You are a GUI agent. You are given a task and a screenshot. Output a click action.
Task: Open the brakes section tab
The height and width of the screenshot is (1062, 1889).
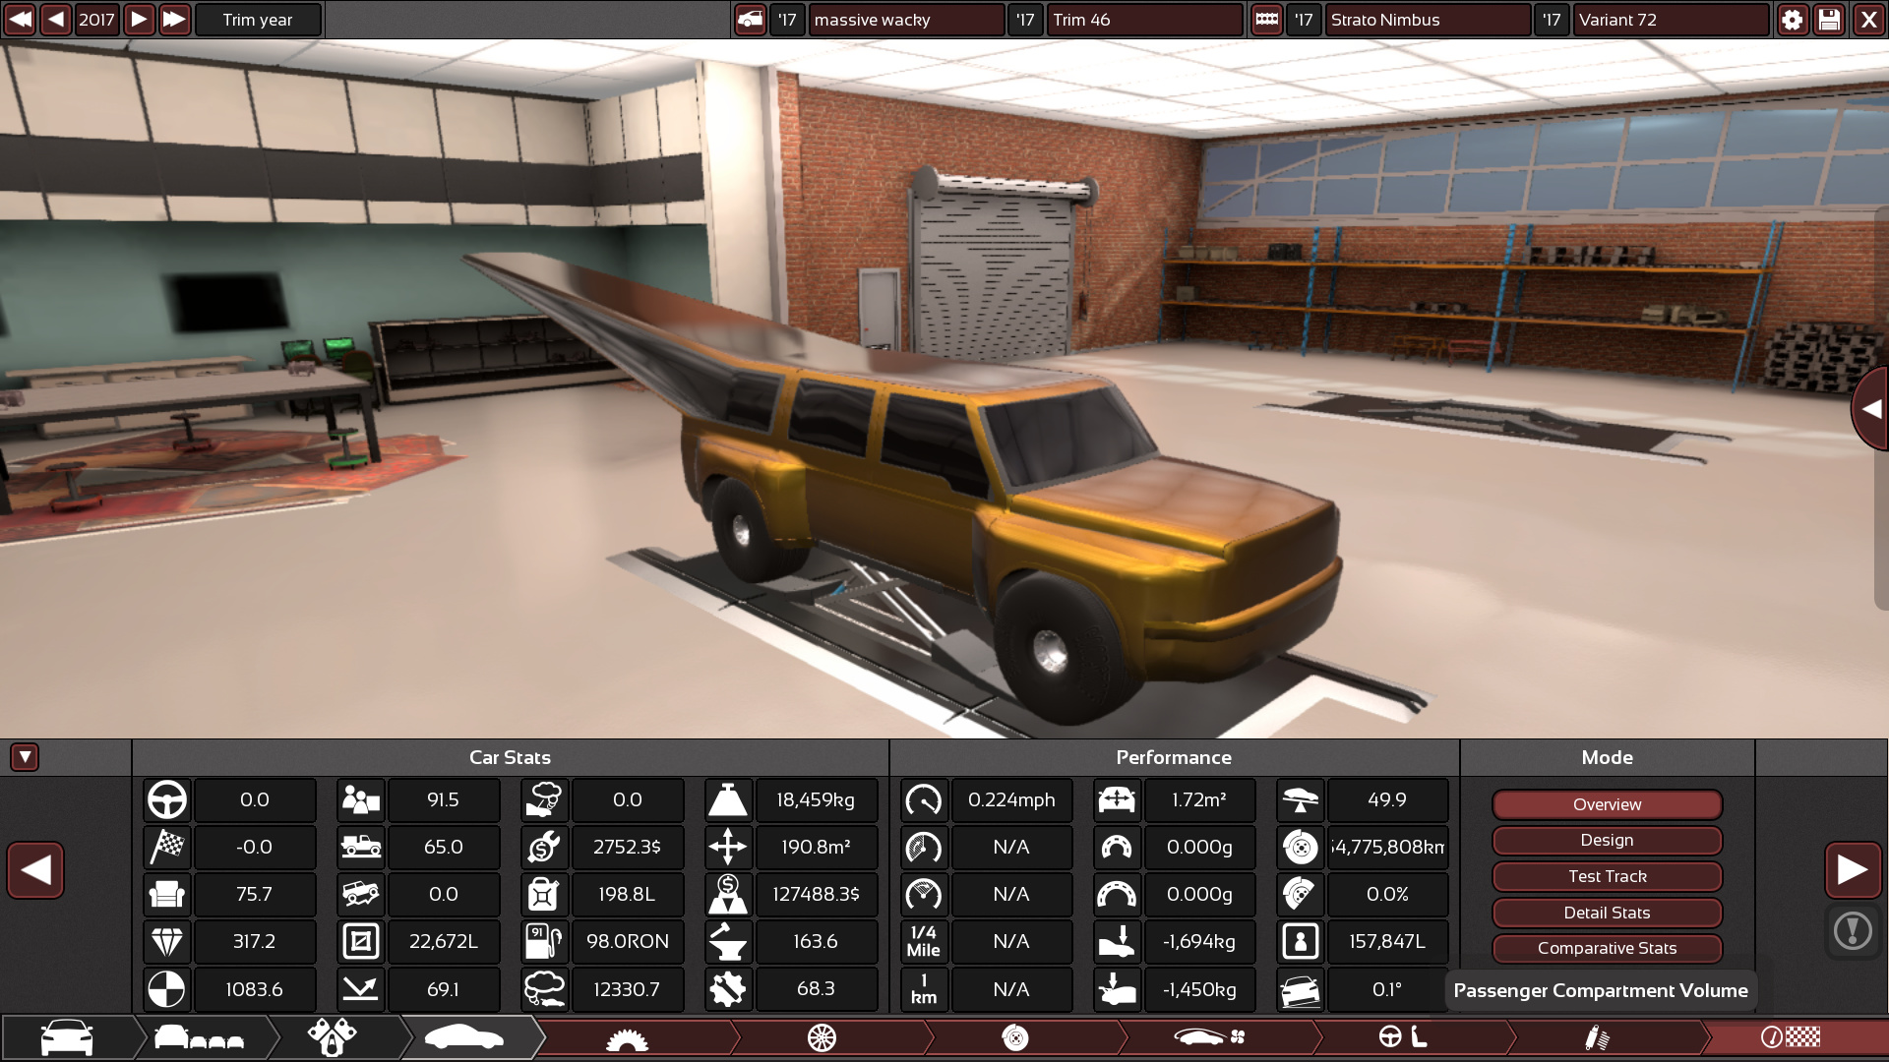point(1014,1037)
